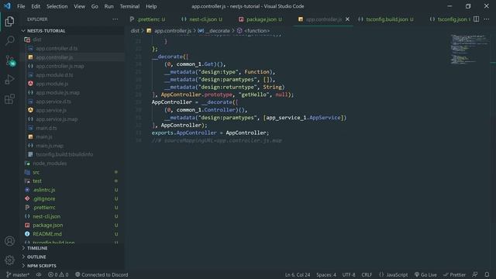Open the Go menu
Screen dimensions: 496x279
[95, 6]
